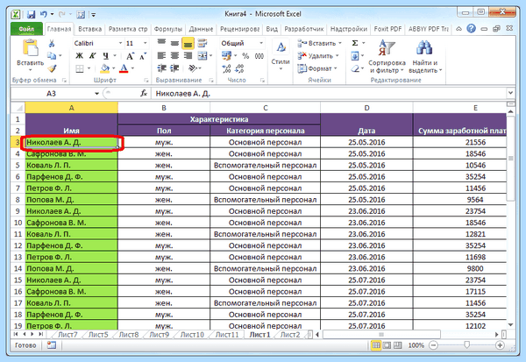Click the Cut scissors icon
Viewport: 526px width, 362px height.
coord(52,43)
